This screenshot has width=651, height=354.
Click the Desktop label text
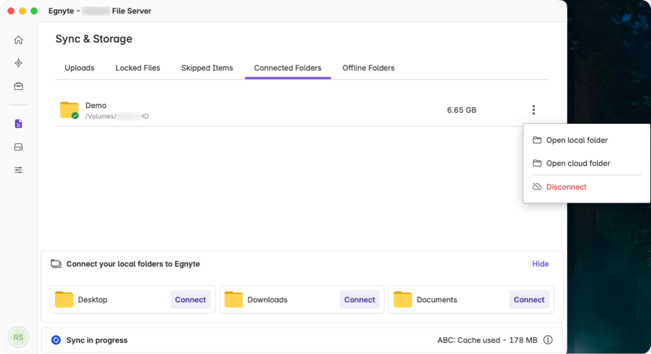pos(93,300)
